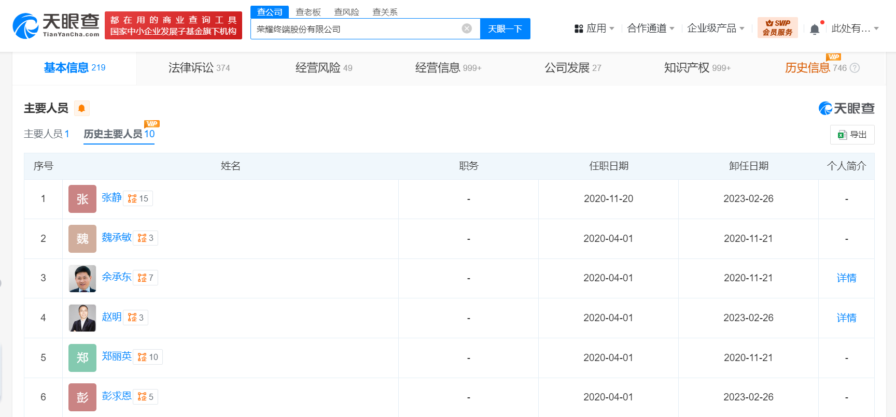Select the 查老板 search mode tab
The width and height of the screenshot is (896, 417).
(x=308, y=12)
